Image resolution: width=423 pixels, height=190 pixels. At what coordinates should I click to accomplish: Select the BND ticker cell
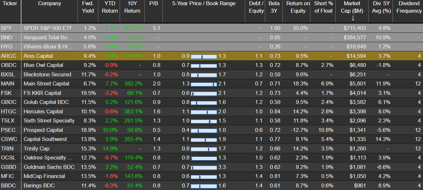6,37
